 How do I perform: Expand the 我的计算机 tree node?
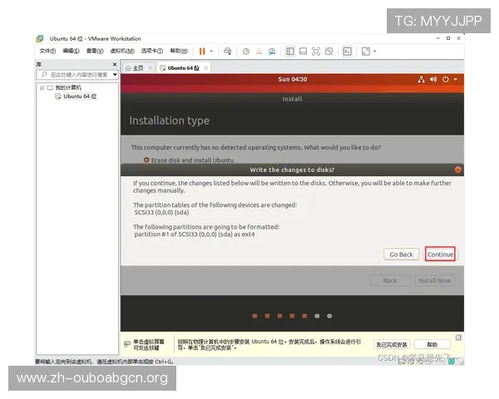pyautogui.click(x=41, y=87)
